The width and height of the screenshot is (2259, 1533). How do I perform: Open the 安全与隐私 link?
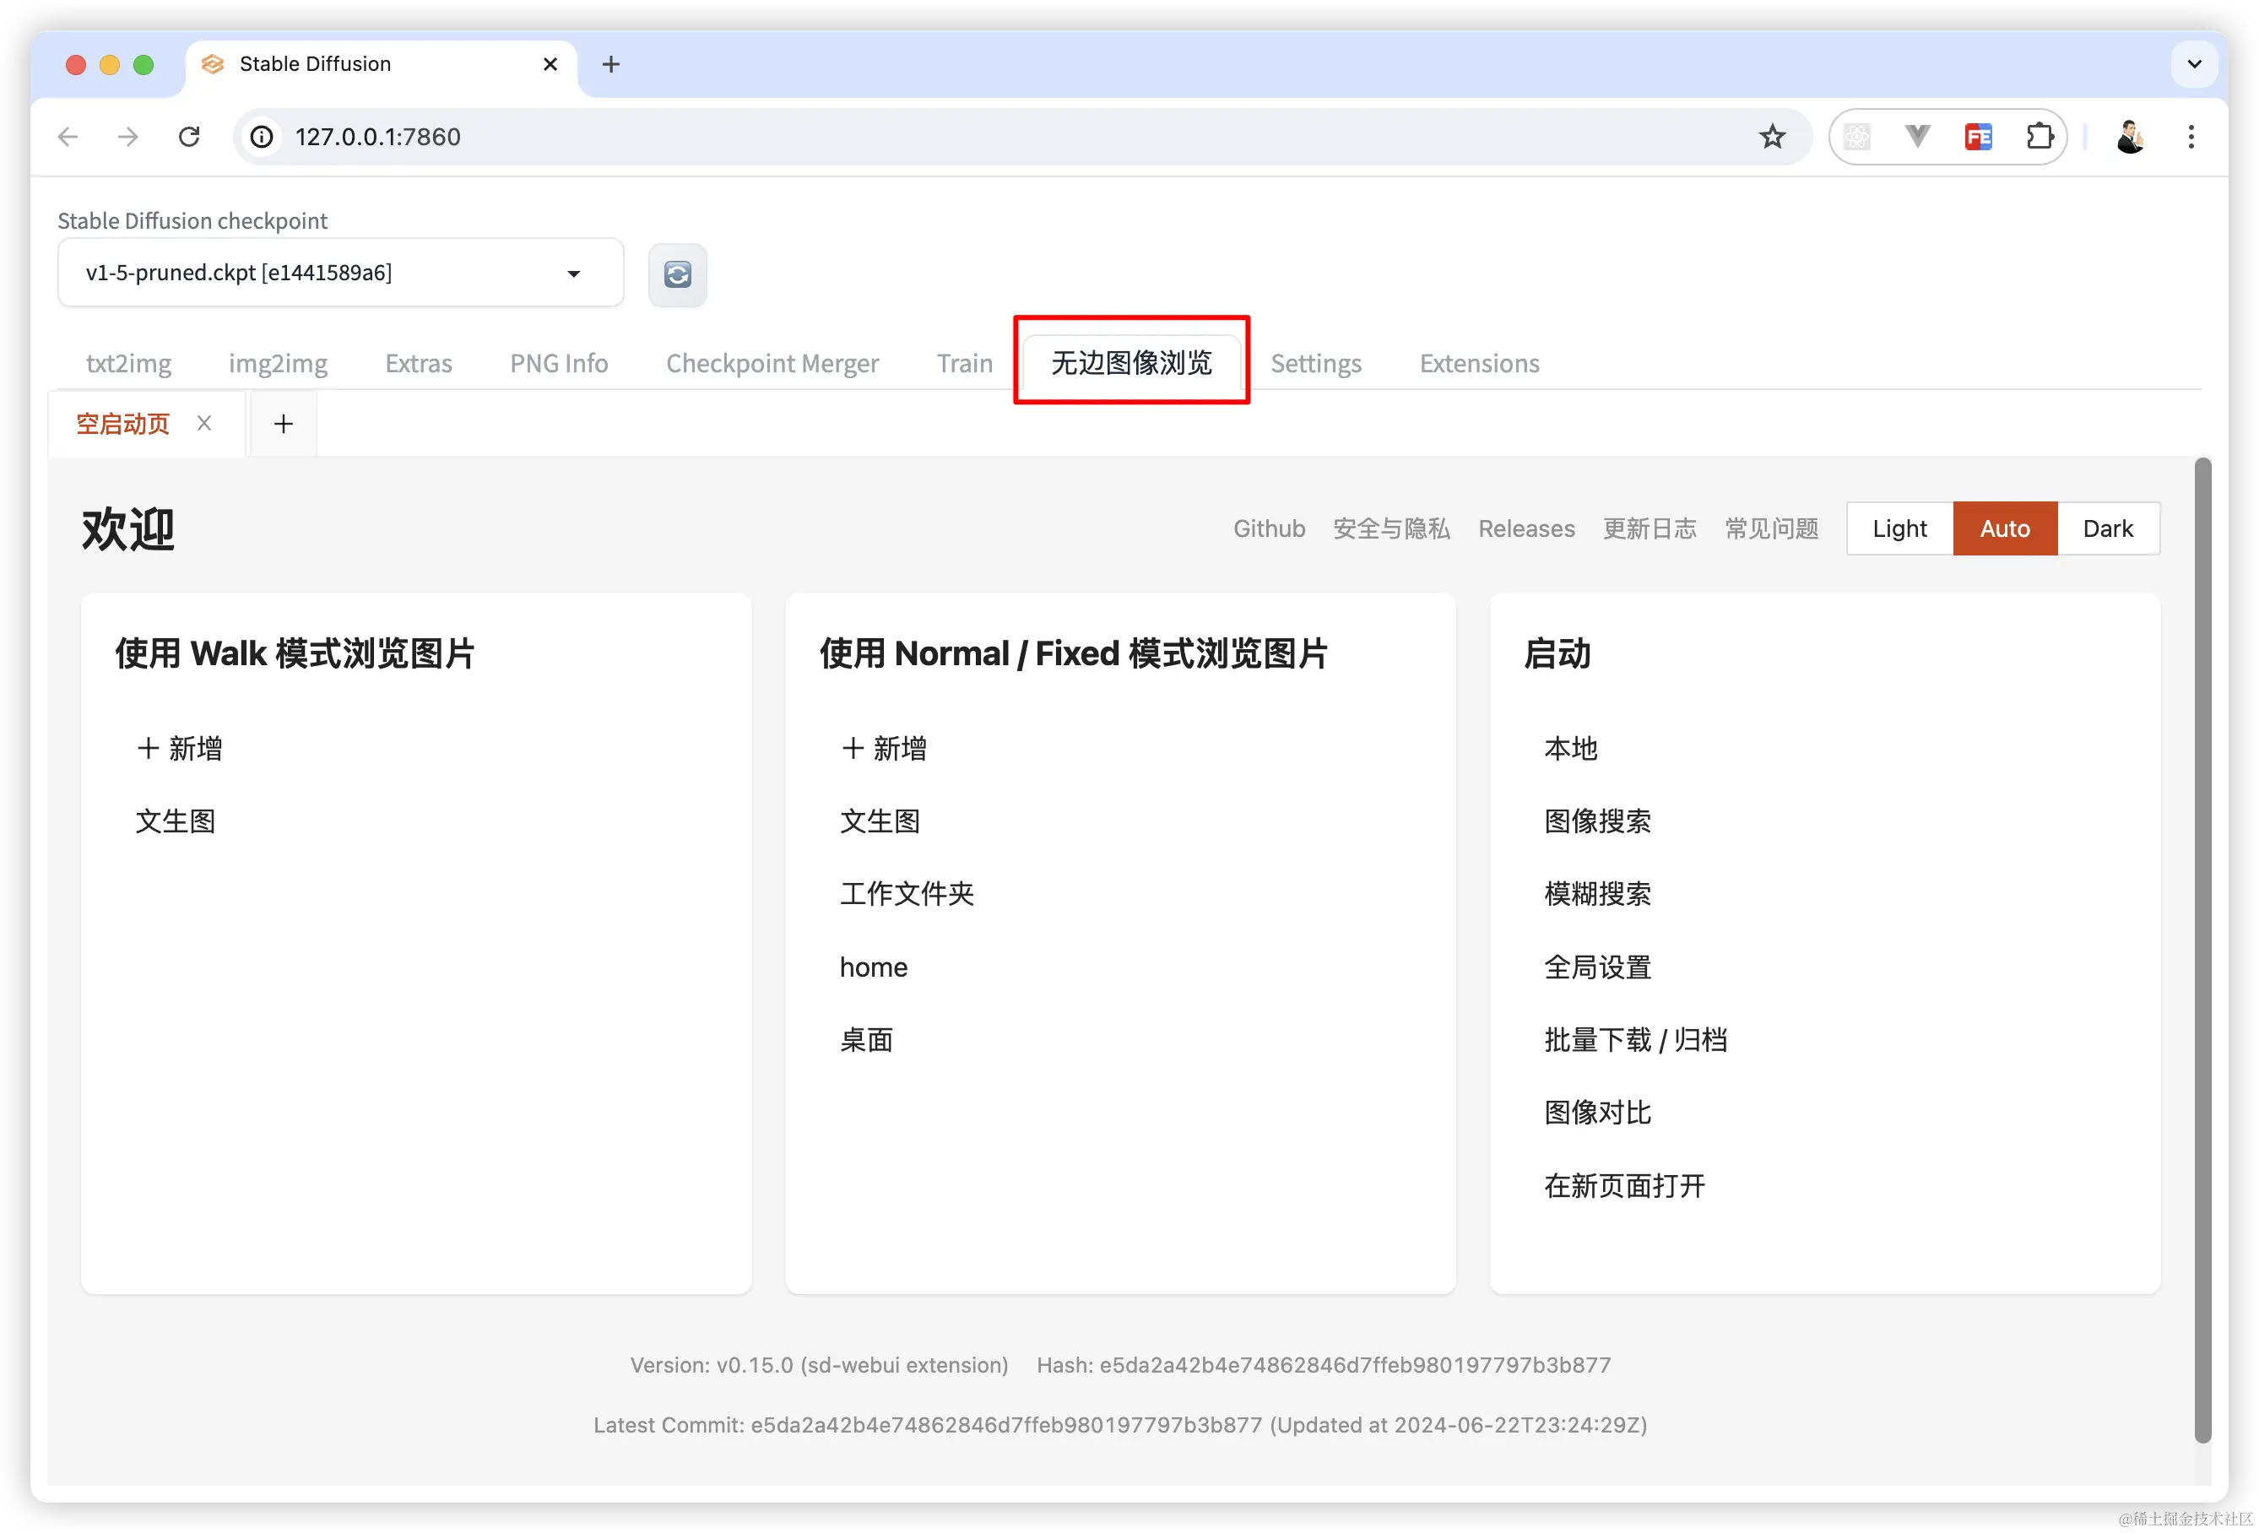point(1391,528)
